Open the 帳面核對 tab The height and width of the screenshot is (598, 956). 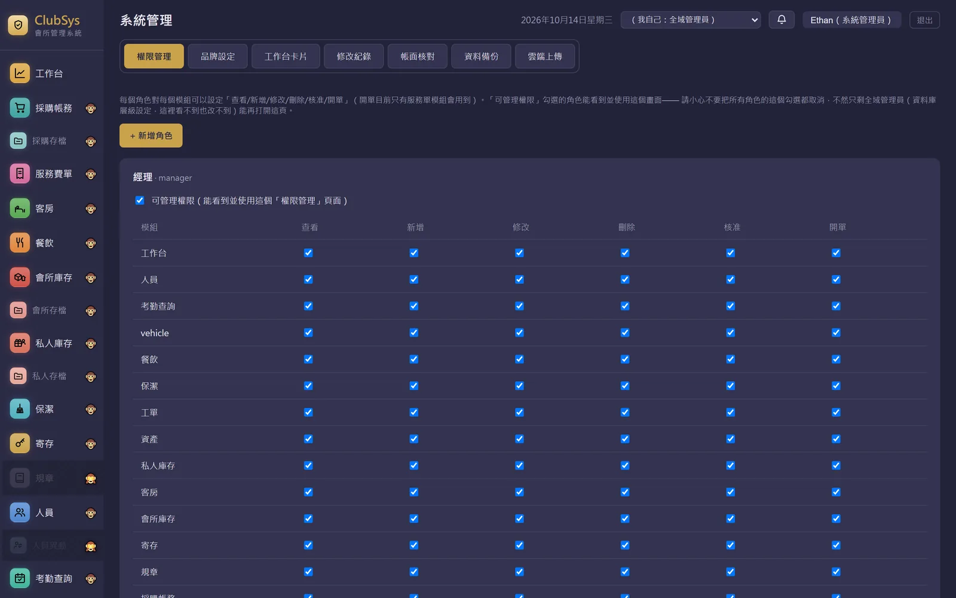pyautogui.click(x=418, y=56)
